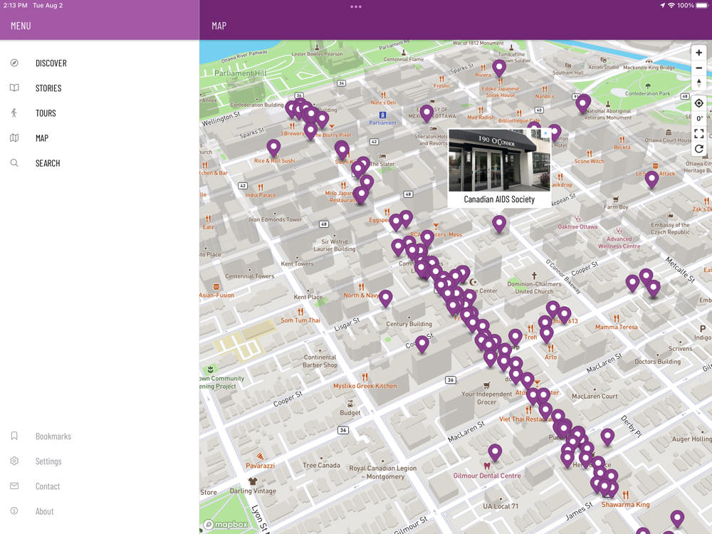The width and height of the screenshot is (712, 534).
Task: Tap the Royal Canadian Legion label
Action: [x=383, y=472]
